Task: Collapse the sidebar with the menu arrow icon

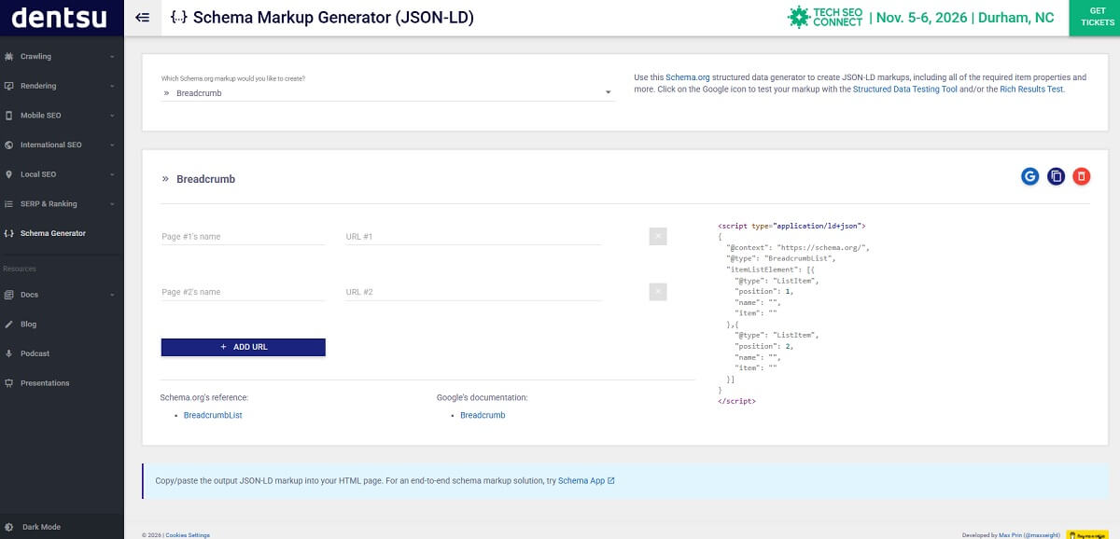Action: (x=142, y=17)
